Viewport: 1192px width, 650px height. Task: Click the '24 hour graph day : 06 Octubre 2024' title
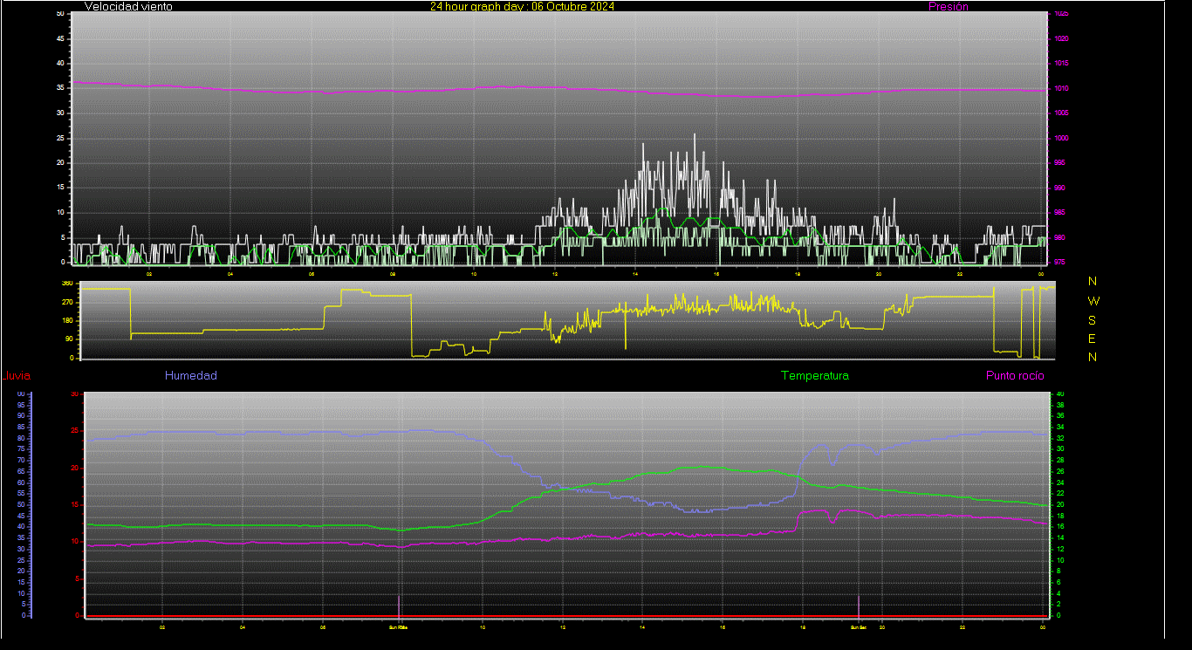(x=522, y=6)
